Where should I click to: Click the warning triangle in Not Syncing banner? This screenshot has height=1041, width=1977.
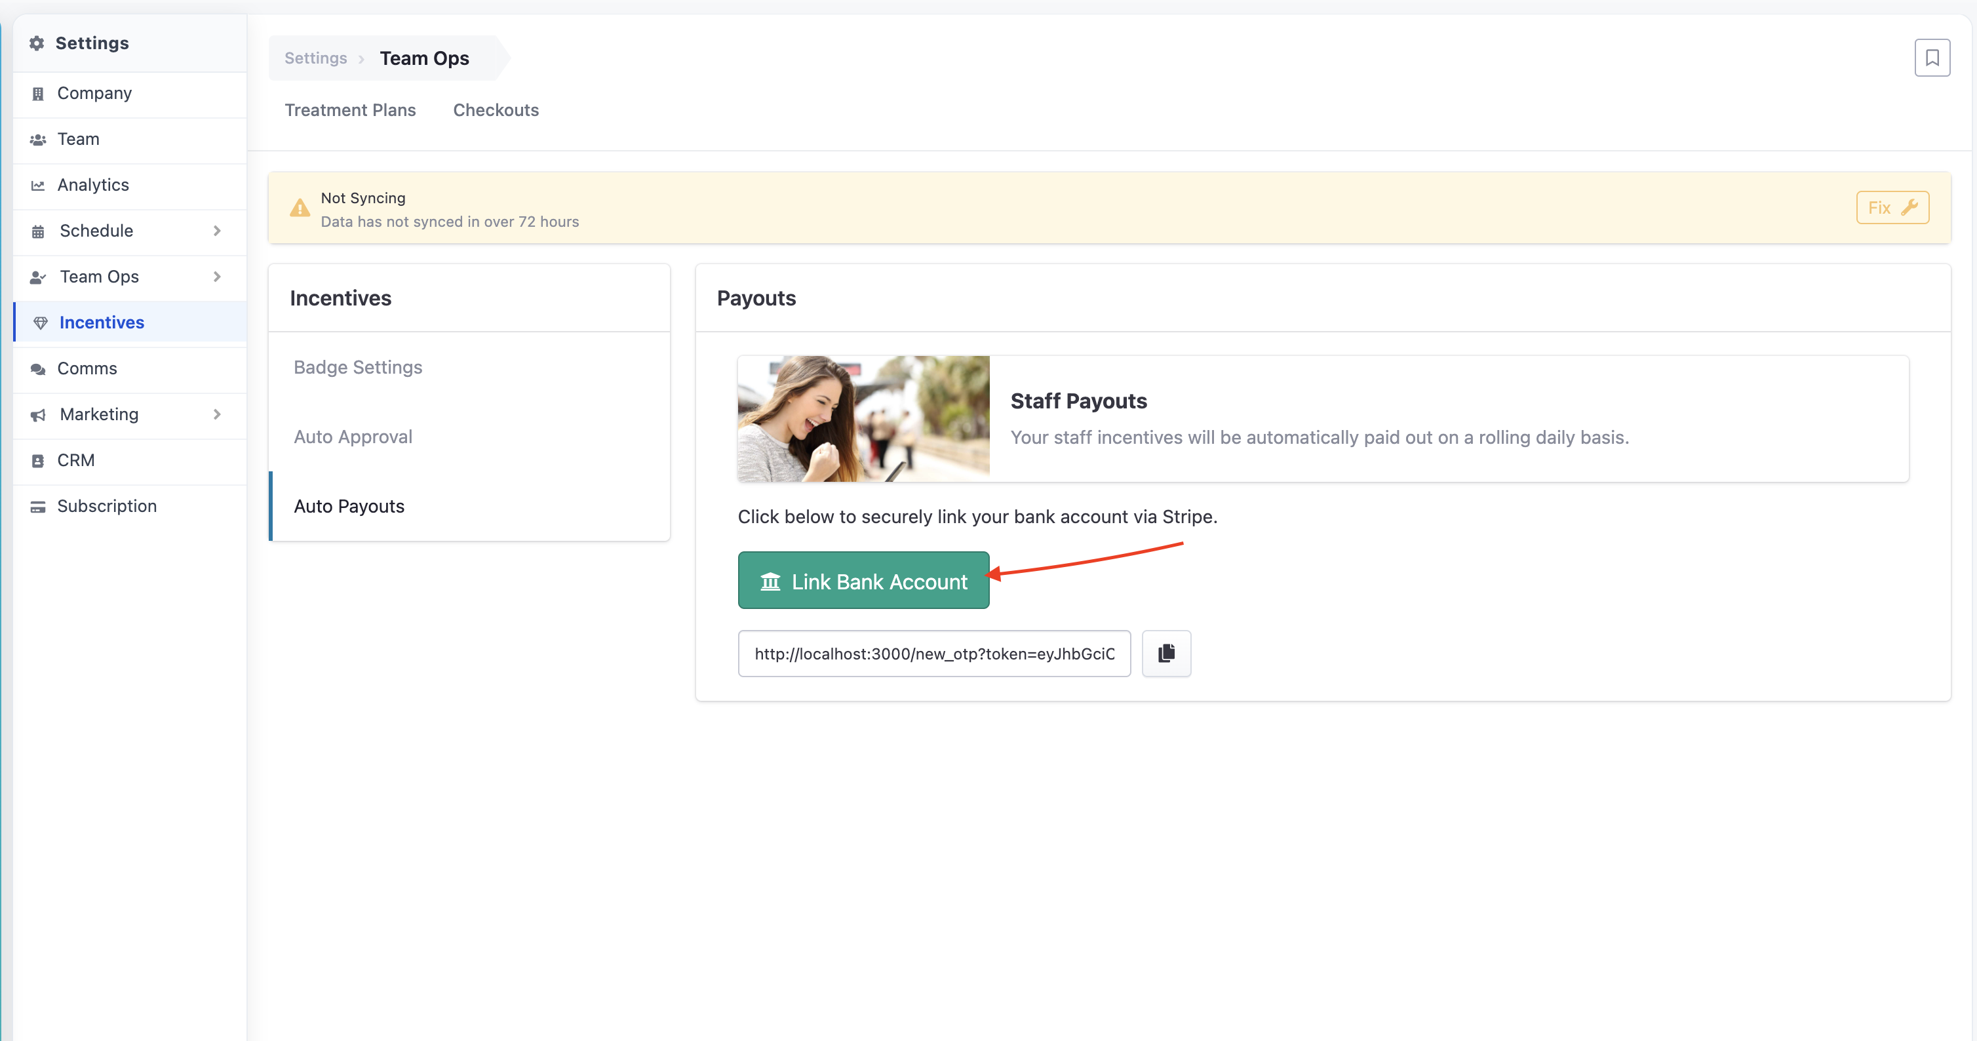(300, 208)
